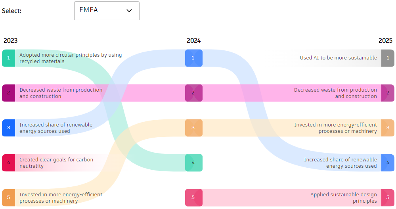Click green rank 4 badge in 2024 column

tap(193, 163)
